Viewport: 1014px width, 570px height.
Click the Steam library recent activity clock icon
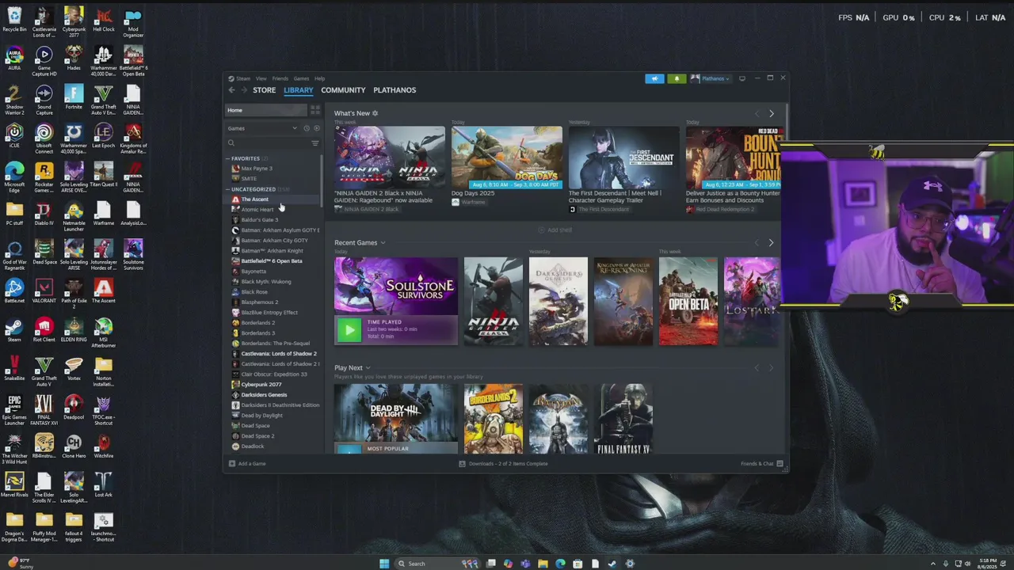click(x=307, y=128)
